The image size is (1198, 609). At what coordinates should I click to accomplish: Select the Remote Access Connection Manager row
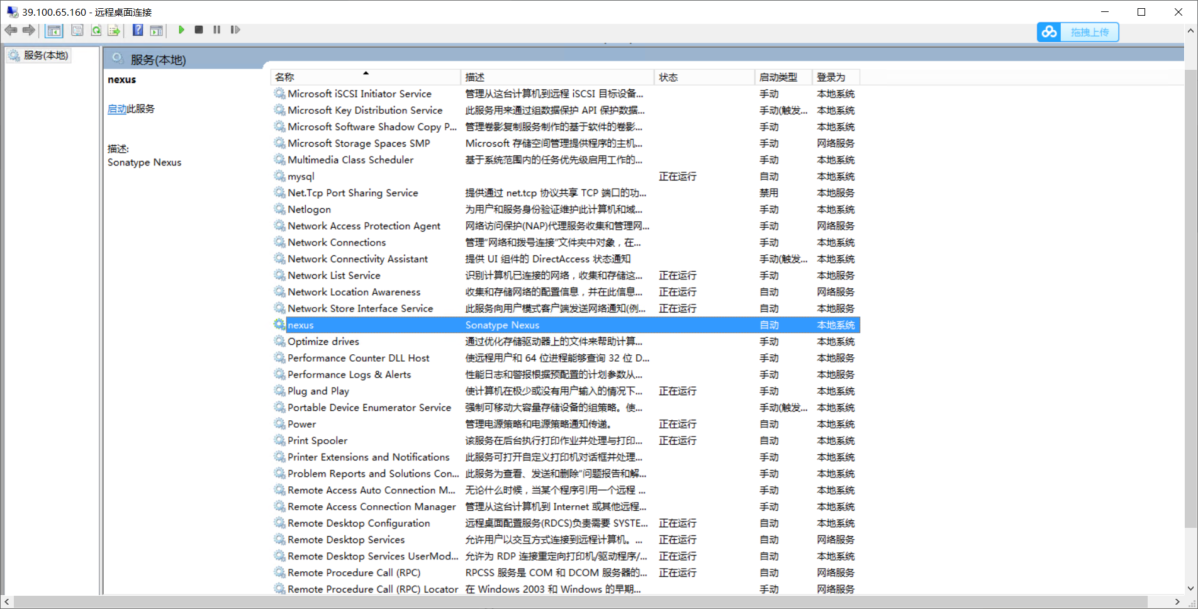[x=565, y=506]
